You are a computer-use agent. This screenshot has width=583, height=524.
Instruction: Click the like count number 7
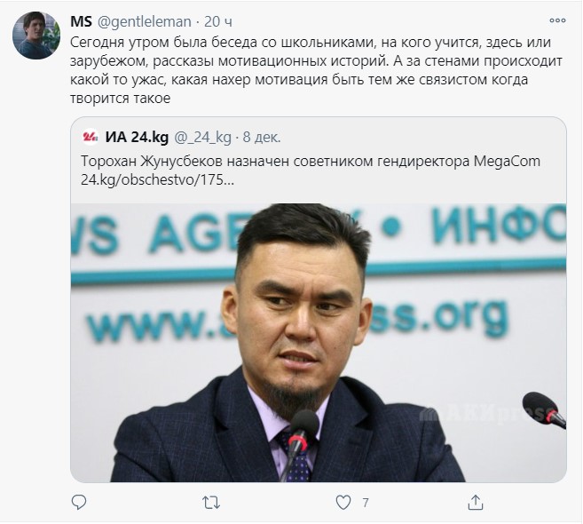click(366, 504)
